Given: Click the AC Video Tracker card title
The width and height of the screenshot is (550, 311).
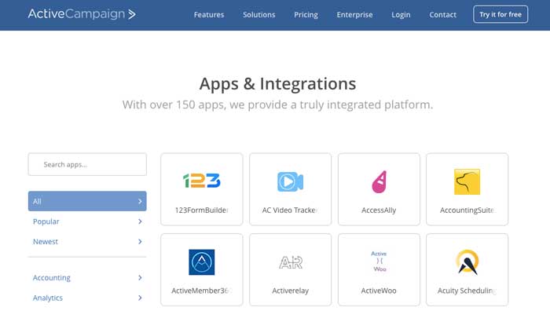Looking at the screenshot, I should tap(290, 210).
